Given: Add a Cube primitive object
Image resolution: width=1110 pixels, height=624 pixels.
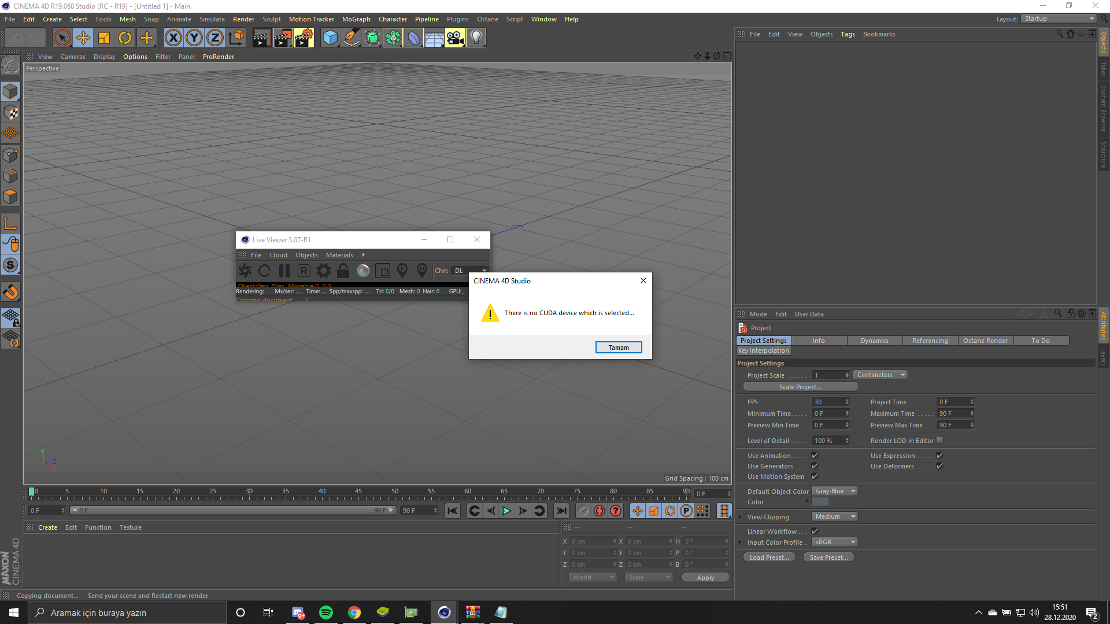Looking at the screenshot, I should pos(330,38).
